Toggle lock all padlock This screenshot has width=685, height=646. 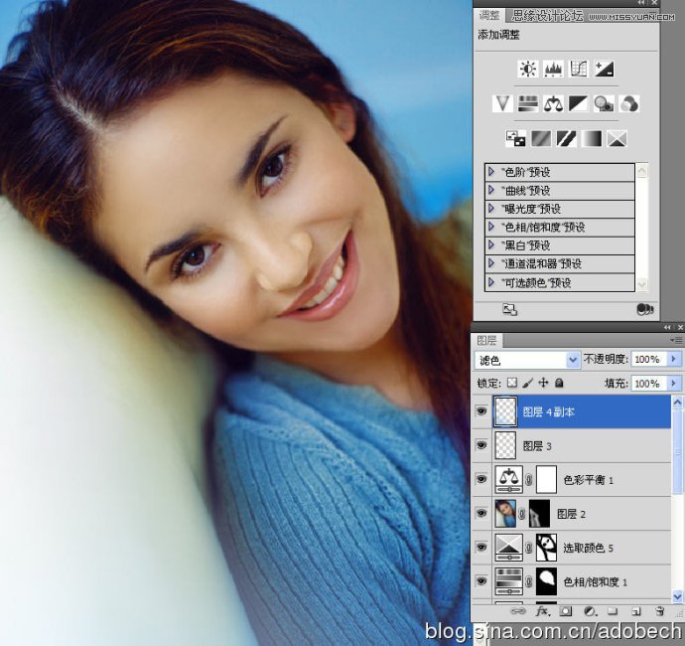point(559,384)
